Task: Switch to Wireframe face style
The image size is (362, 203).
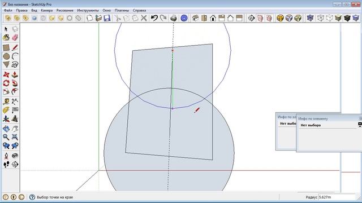Action: (x=321, y=18)
